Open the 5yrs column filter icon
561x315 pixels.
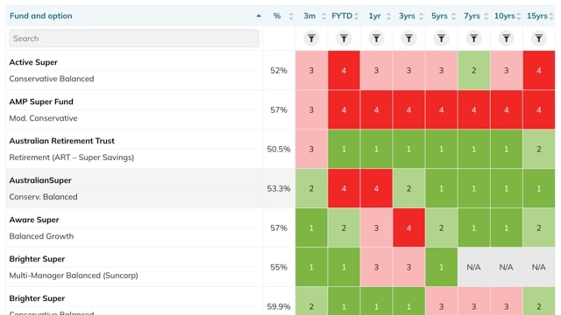pyautogui.click(x=441, y=38)
